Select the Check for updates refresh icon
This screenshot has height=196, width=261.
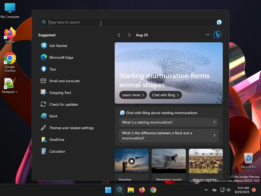tap(43, 104)
